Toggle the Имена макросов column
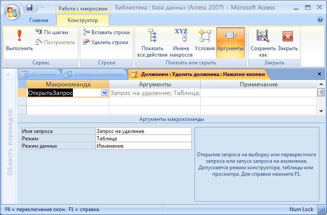 coord(181,43)
